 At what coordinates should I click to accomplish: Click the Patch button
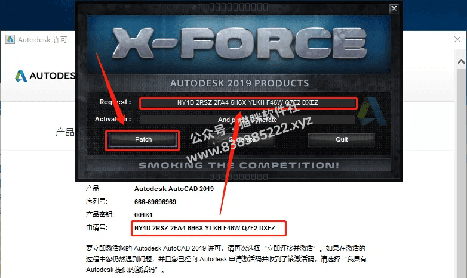(143, 139)
